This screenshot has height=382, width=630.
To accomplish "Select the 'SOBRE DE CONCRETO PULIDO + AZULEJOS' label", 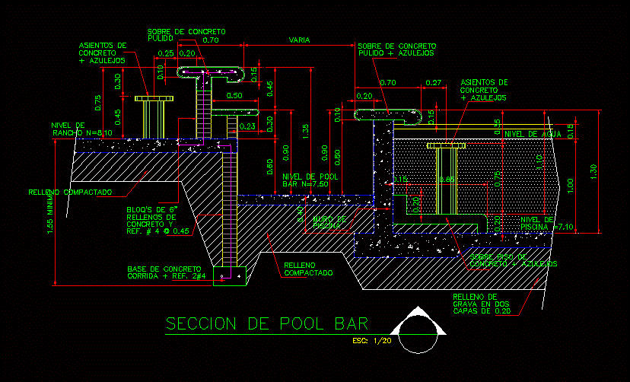I will (397, 49).
